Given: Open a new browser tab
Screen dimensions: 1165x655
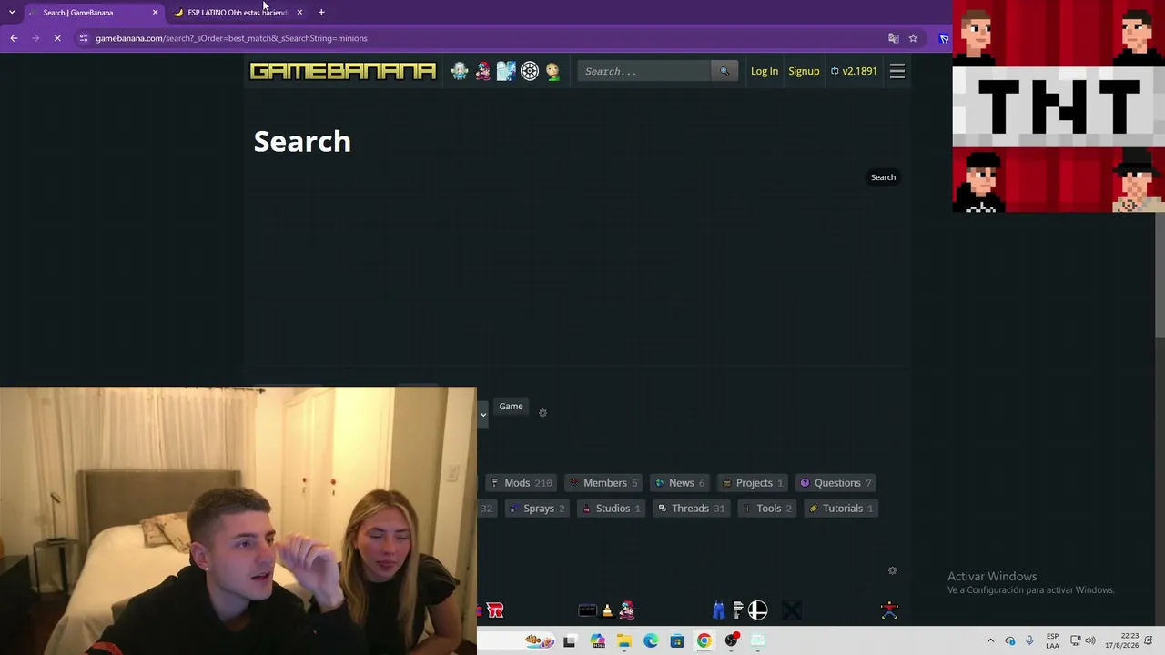Looking at the screenshot, I should (321, 13).
